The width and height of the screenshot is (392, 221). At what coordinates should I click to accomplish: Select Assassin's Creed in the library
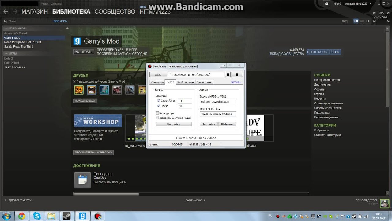pyautogui.click(x=15, y=33)
